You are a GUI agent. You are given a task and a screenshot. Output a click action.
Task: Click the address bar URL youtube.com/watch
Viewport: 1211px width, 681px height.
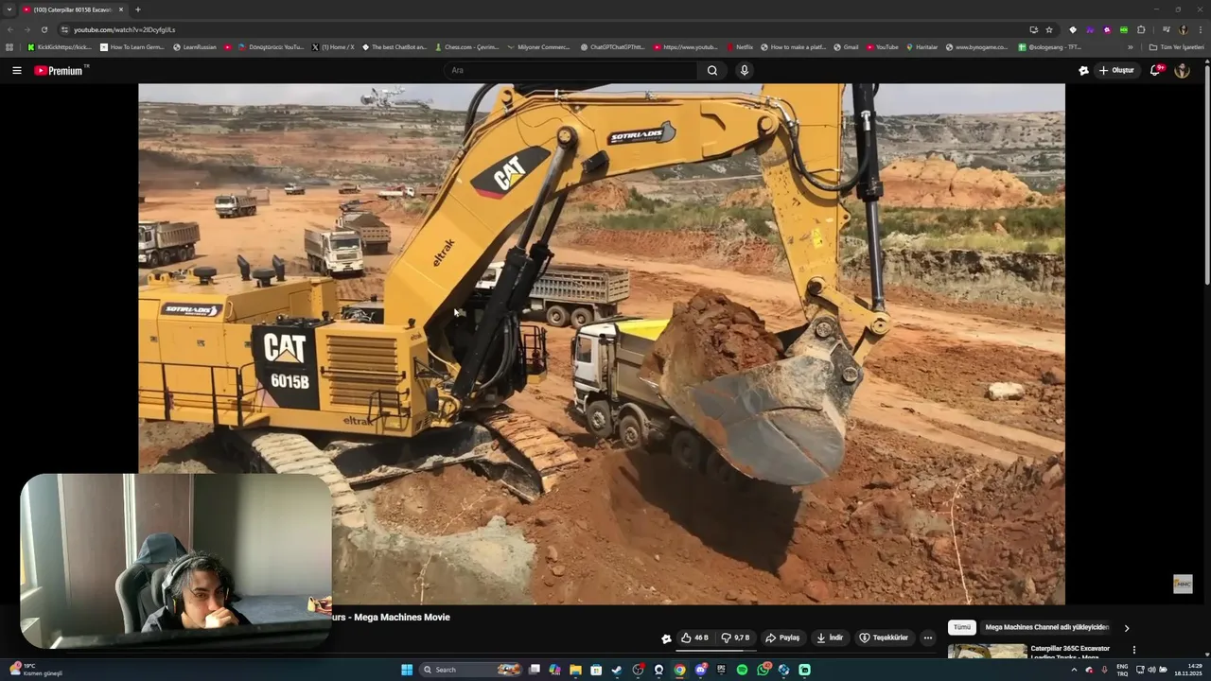pos(124,29)
